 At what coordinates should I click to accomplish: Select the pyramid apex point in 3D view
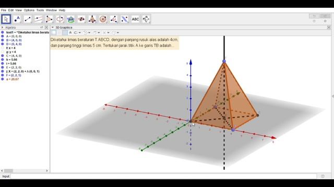pos(224,61)
